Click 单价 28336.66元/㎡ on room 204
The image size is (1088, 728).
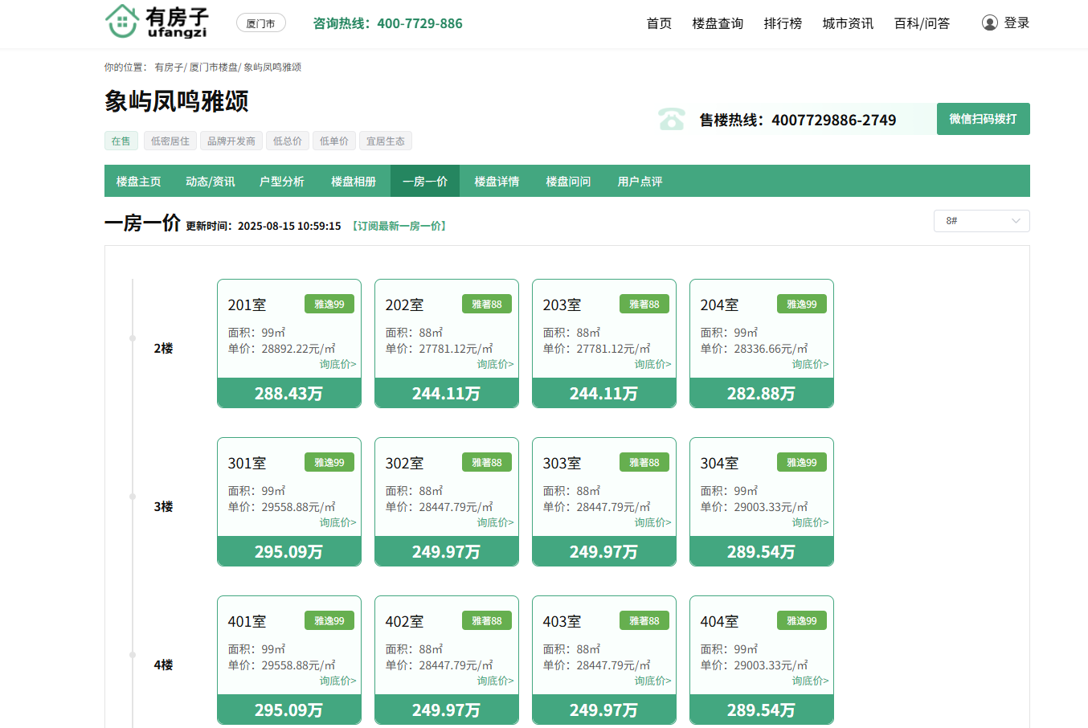click(x=754, y=349)
